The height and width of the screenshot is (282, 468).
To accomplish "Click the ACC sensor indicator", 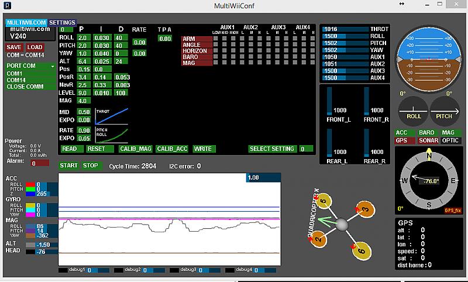I will click(x=405, y=132).
